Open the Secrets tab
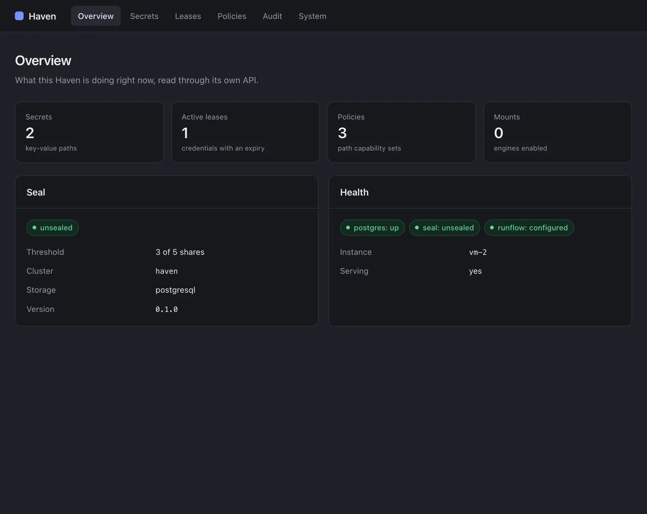 coord(144,16)
